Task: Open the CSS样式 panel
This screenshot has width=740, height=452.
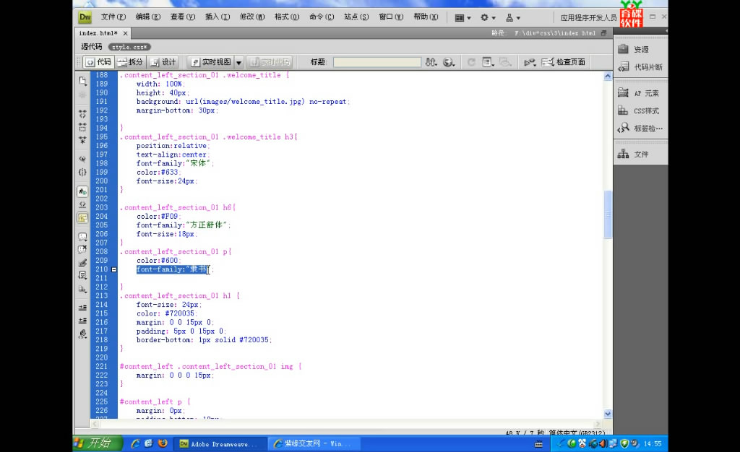Action: [640, 110]
